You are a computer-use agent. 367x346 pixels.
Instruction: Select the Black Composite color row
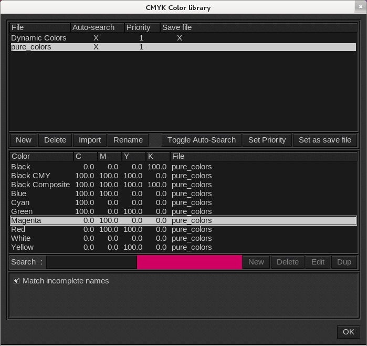click(40, 185)
